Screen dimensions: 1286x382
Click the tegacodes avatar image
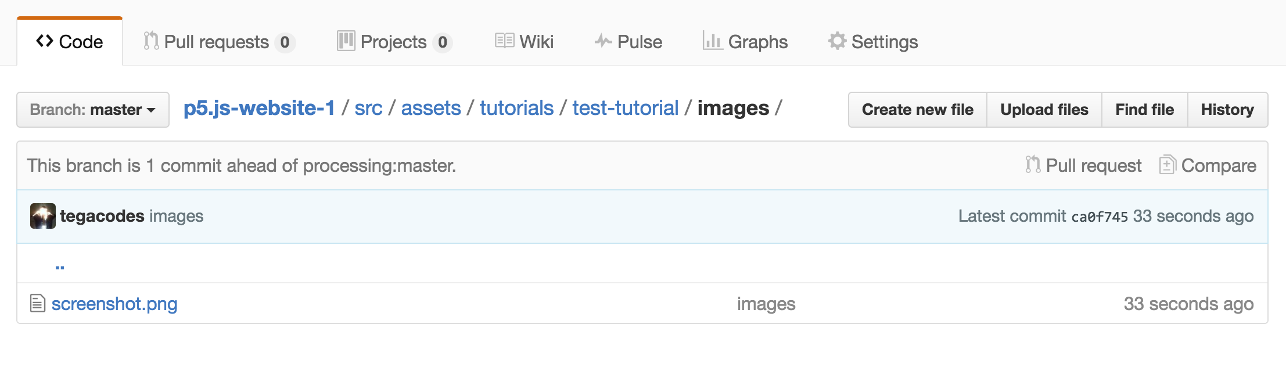click(x=43, y=216)
